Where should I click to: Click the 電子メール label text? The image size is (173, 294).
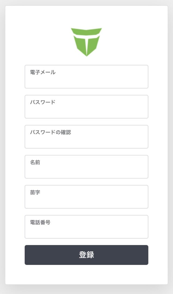tap(43, 72)
